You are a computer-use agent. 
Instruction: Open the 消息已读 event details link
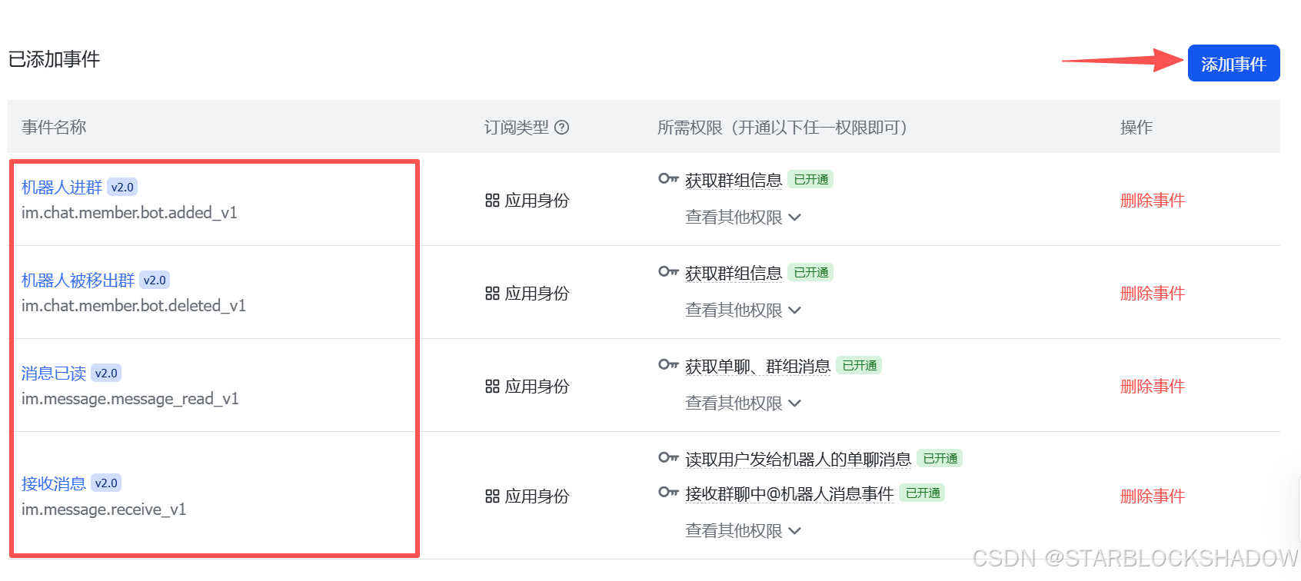[x=52, y=373]
